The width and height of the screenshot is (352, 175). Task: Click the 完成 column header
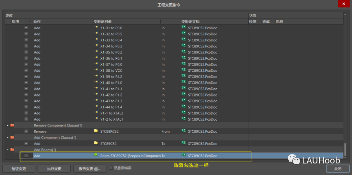click(266, 22)
